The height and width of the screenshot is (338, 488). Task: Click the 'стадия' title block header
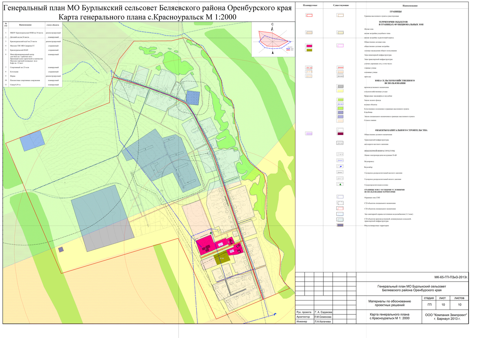click(x=430, y=298)
